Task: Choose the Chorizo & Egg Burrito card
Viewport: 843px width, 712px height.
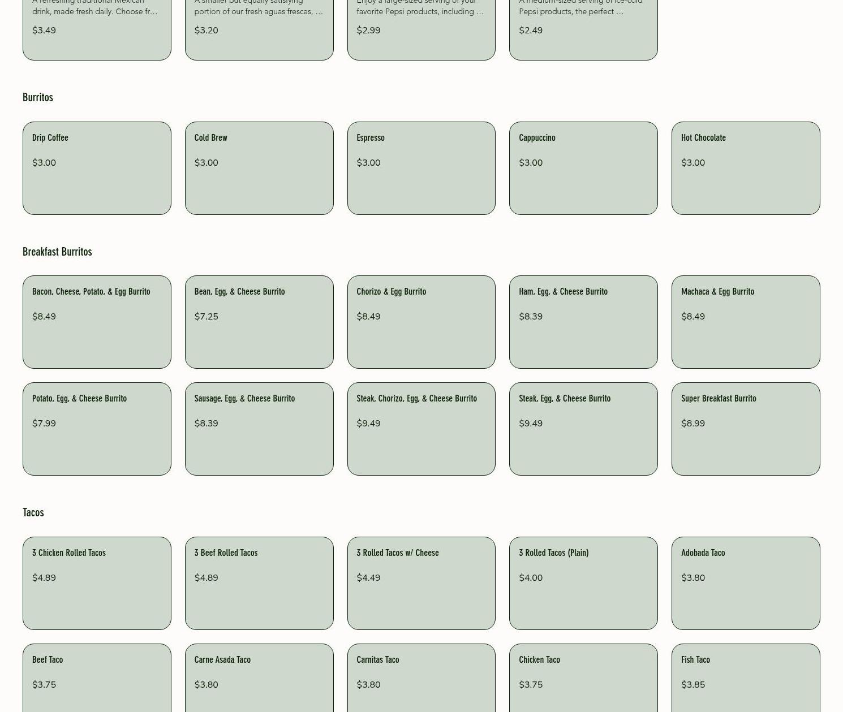Action: tap(422, 322)
